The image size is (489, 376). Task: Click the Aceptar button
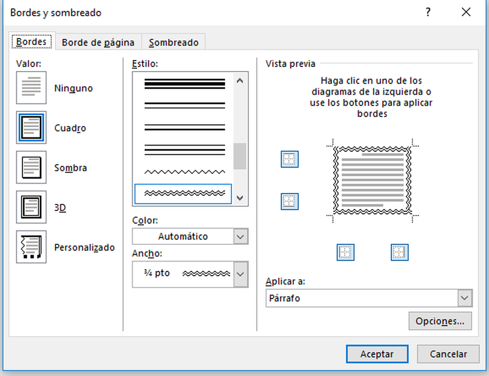coord(377,354)
